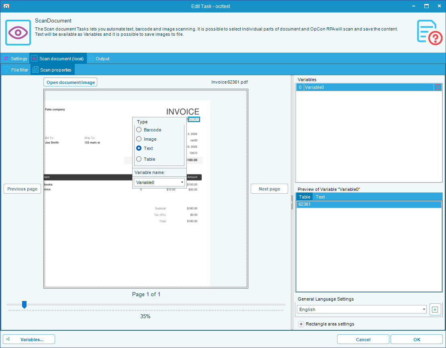Click the net30 terms text
446x348 pixels.
click(194, 140)
